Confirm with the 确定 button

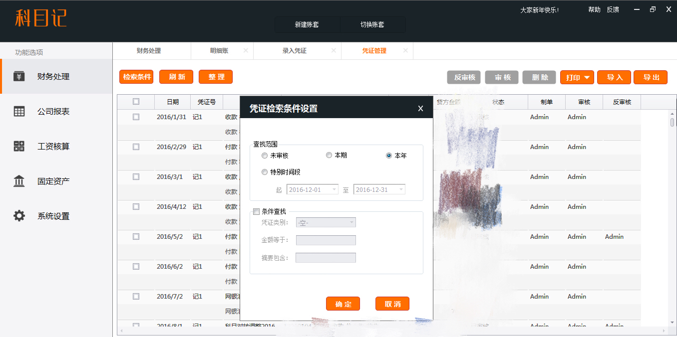pos(343,304)
